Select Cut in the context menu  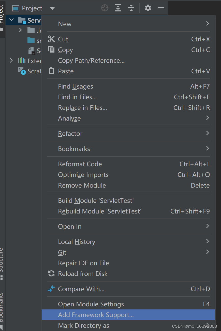[x=128, y=39]
